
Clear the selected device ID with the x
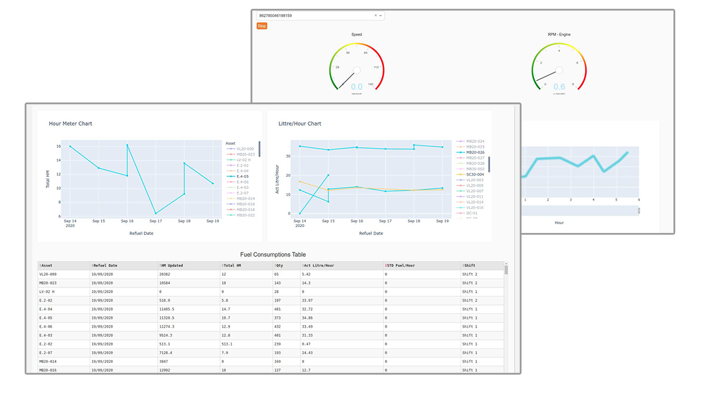click(x=375, y=16)
